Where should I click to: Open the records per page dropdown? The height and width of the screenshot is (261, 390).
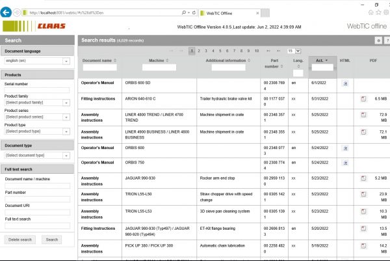298,51
